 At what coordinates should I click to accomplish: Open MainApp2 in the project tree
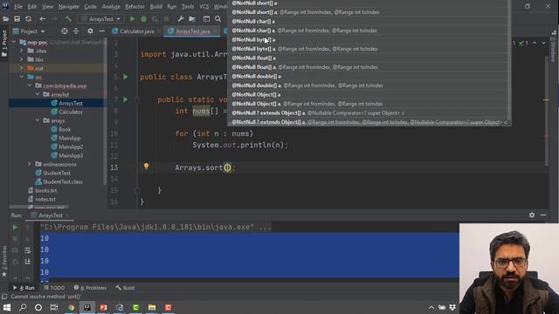pyautogui.click(x=71, y=147)
